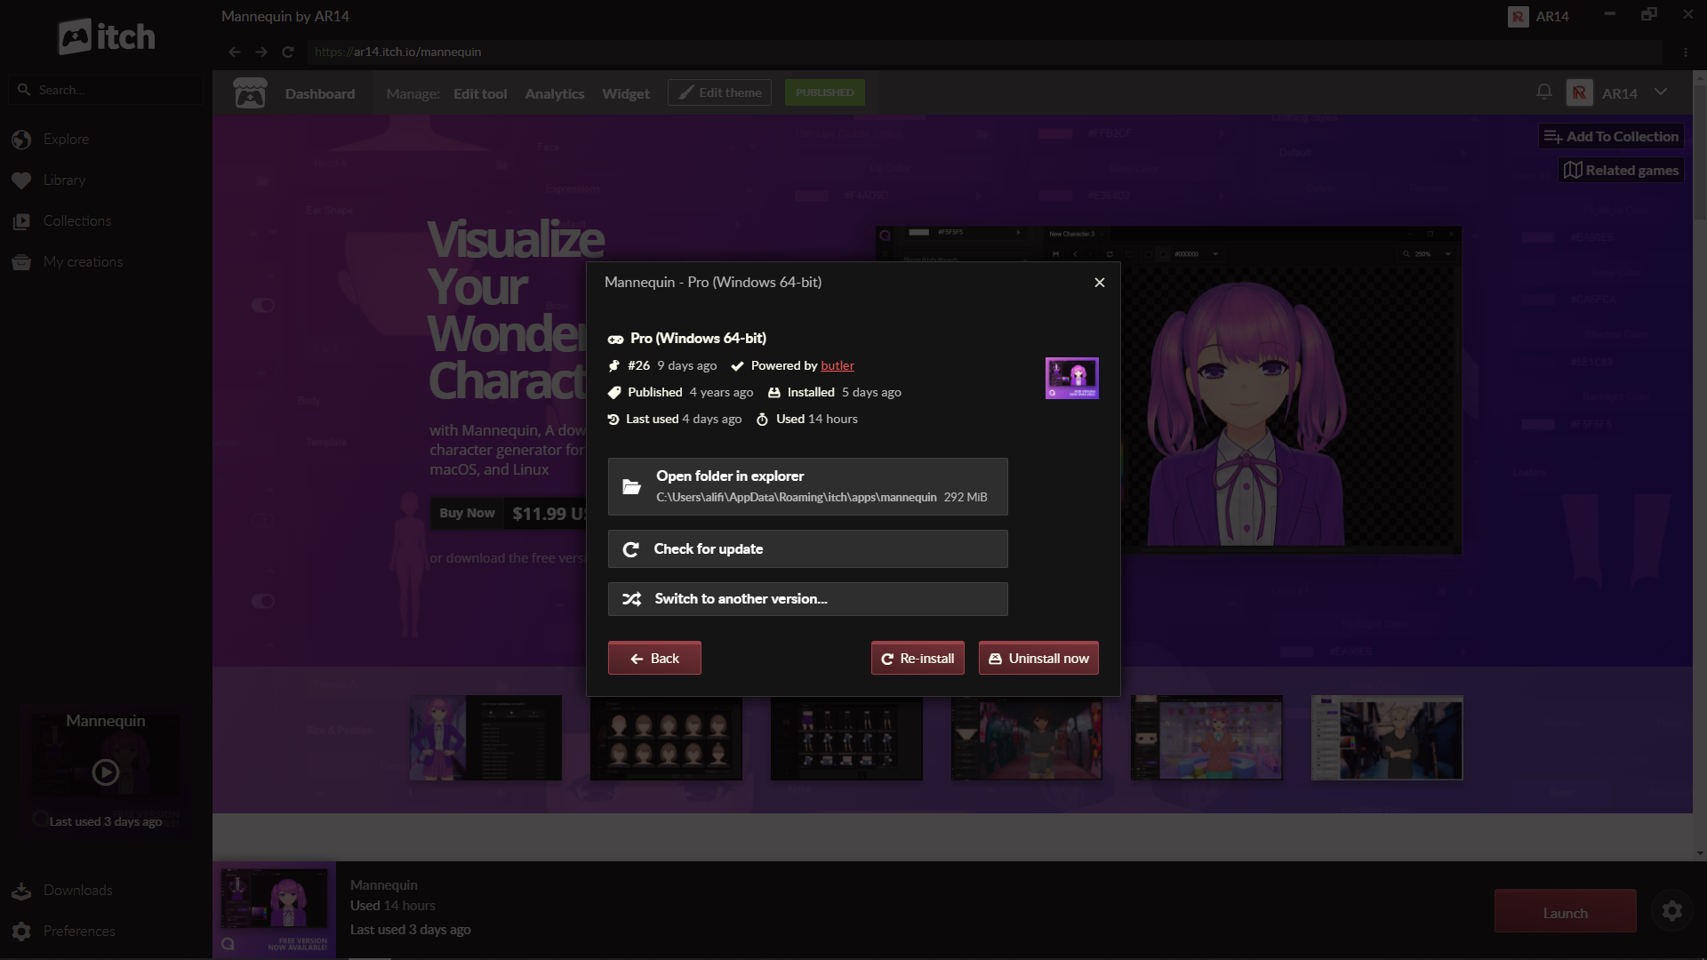Open the browser three-dot menu

[1685, 52]
